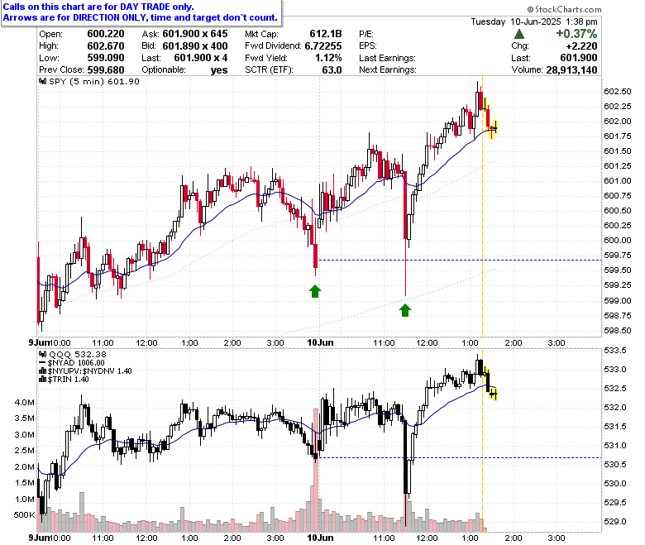The height and width of the screenshot is (545, 645).
Task: Click the 10Jun label on SPY time axis
Action: click(x=321, y=342)
